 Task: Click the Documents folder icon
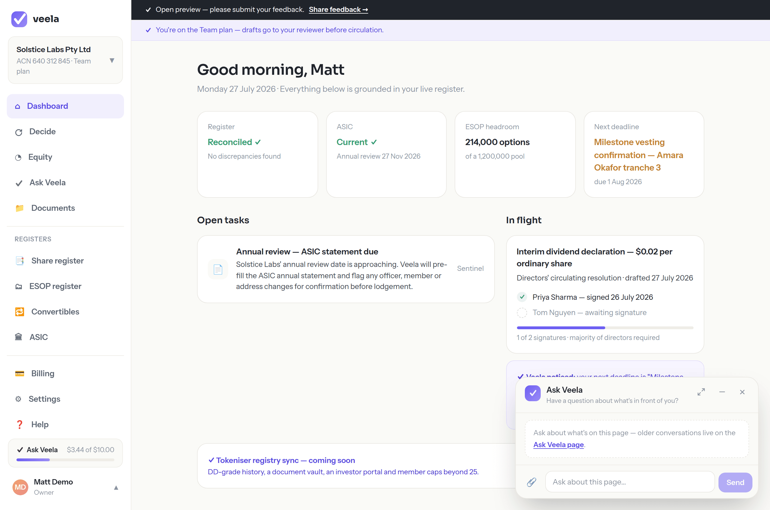coord(20,208)
